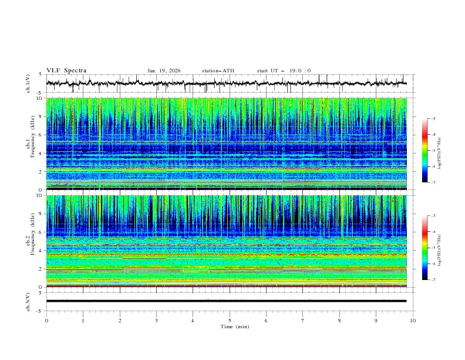Click the "-4" label on the ch.2 colorbar
Image resolution: width=465 pixels, height=360 pixels.
point(433,232)
